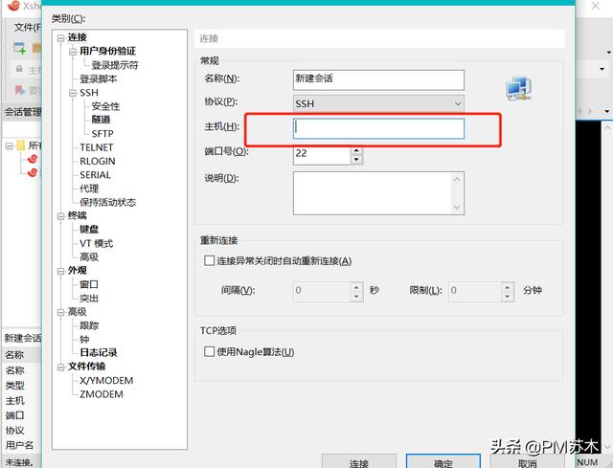Viewport: 613px width, 468px height.
Task: Close the Xshell main window
Action: 596,6
